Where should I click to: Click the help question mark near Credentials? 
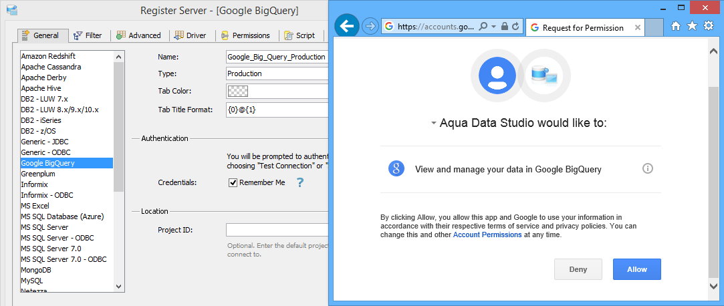click(300, 182)
